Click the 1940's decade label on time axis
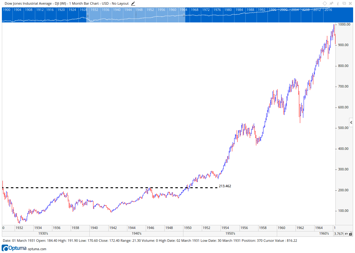The width and height of the screenshot is (355, 253). (x=136, y=234)
